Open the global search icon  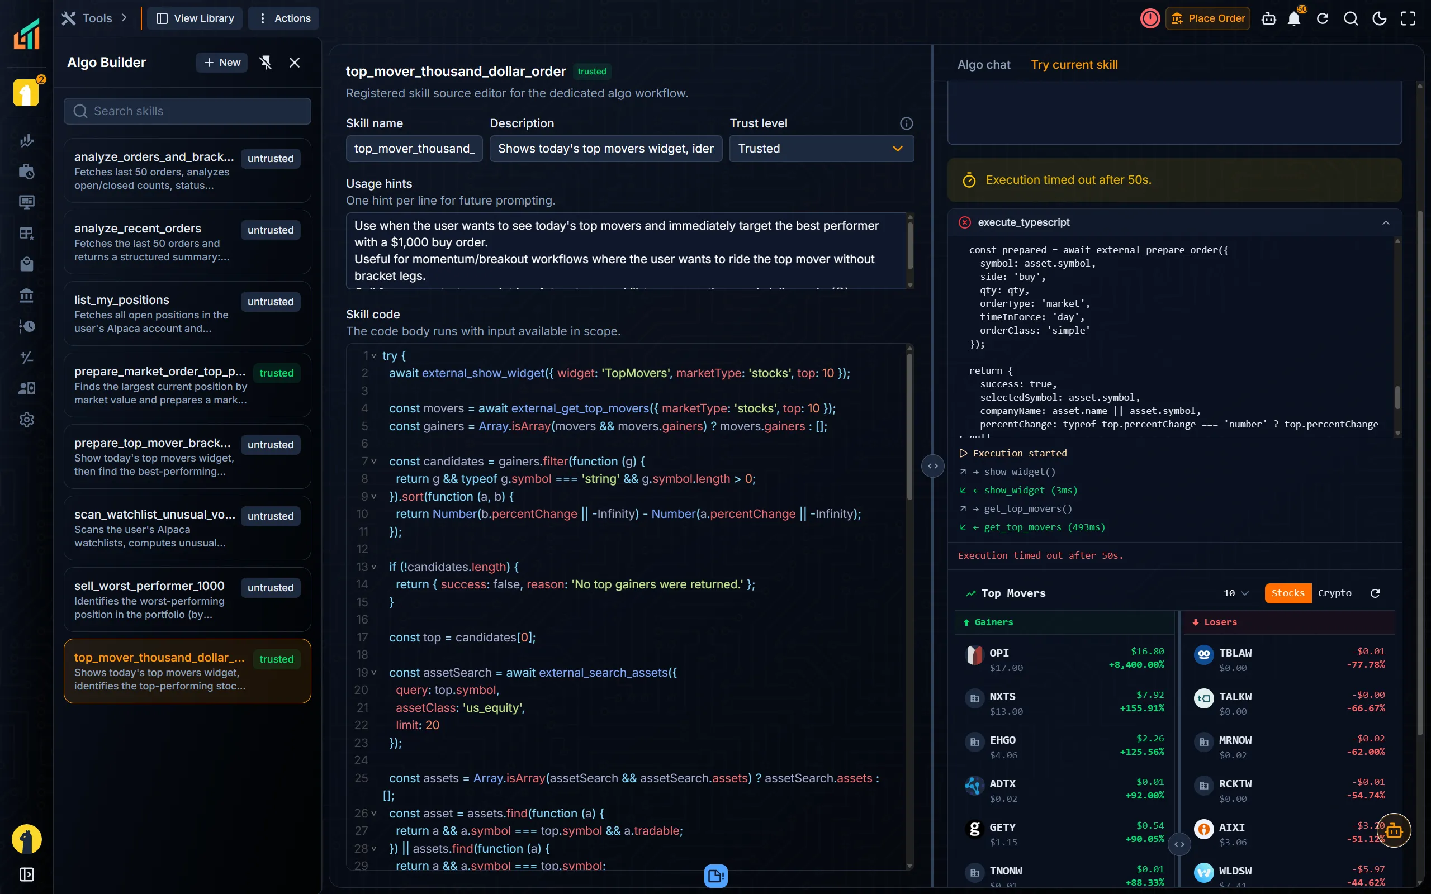point(1351,19)
